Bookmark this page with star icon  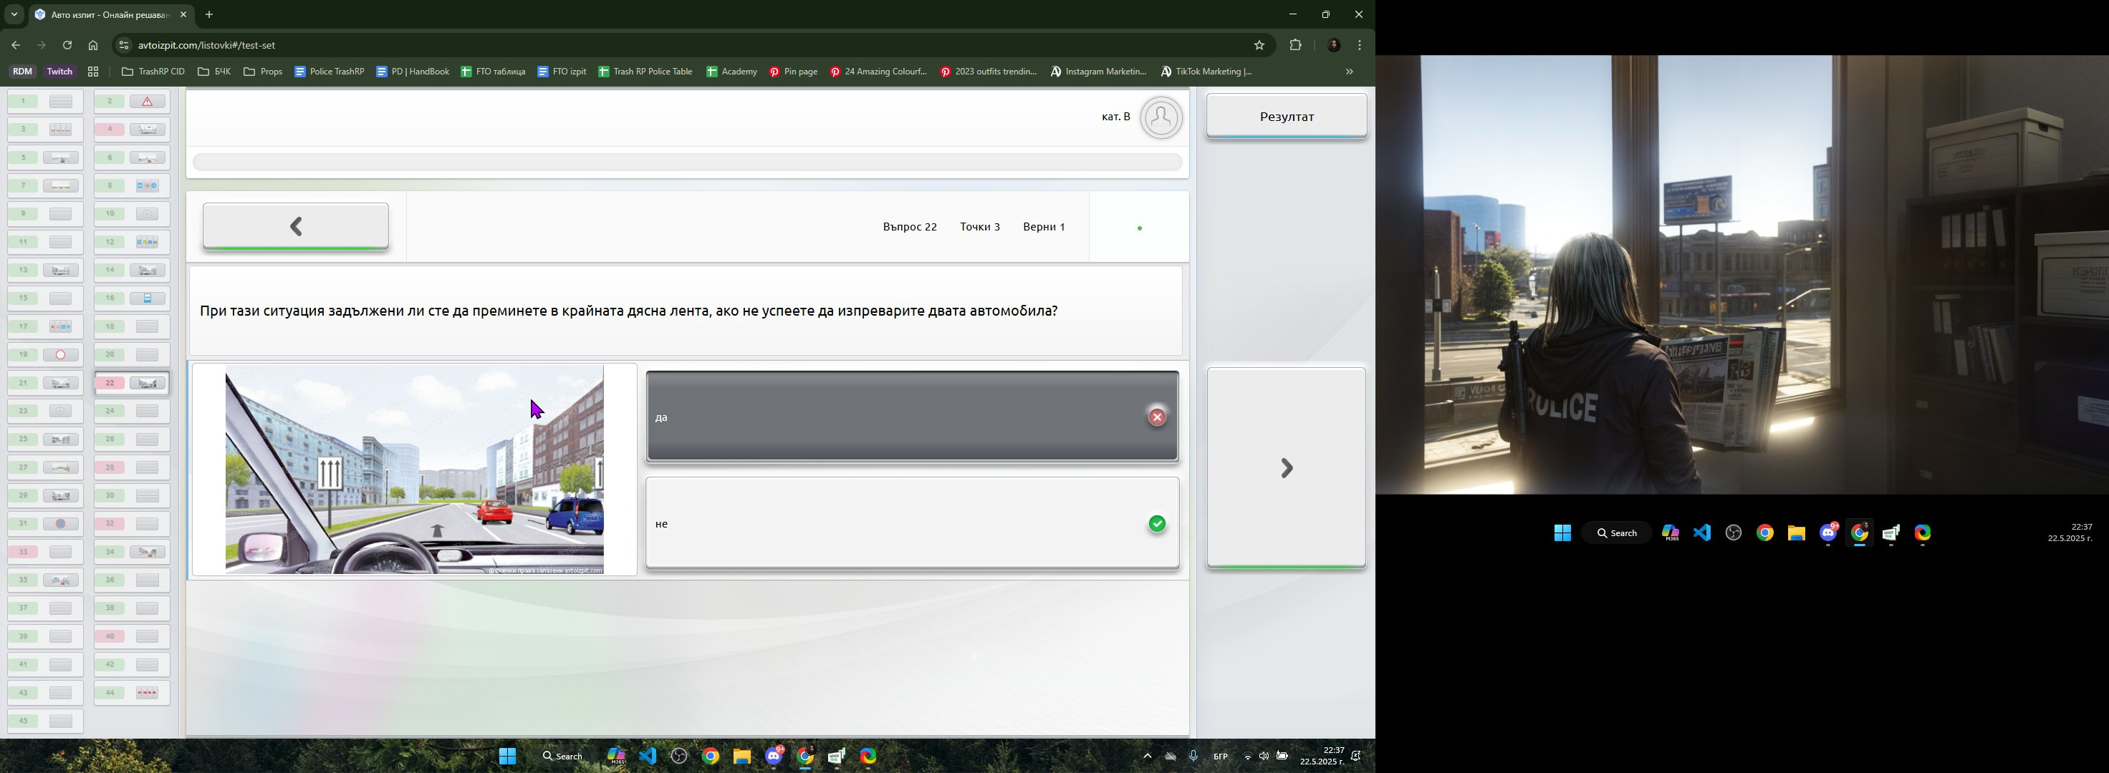click(x=1259, y=46)
